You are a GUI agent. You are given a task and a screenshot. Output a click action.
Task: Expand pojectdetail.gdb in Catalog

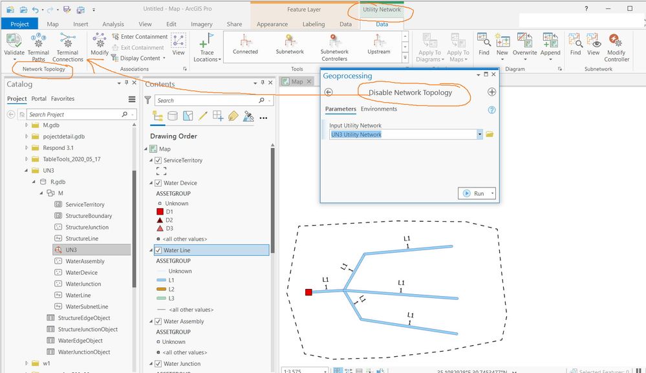click(x=27, y=136)
